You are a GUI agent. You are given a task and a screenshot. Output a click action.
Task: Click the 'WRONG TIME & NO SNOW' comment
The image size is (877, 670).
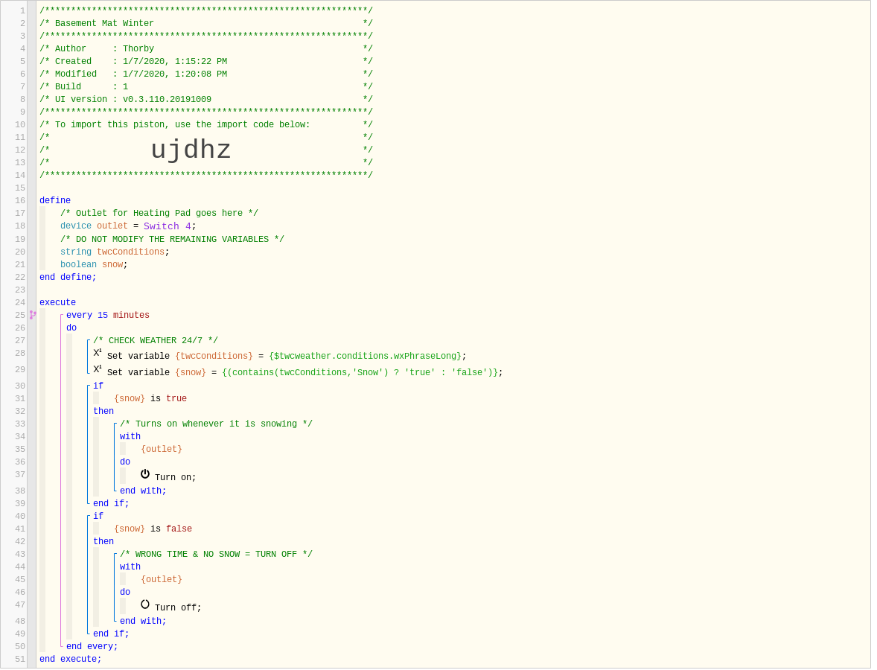[216, 555]
